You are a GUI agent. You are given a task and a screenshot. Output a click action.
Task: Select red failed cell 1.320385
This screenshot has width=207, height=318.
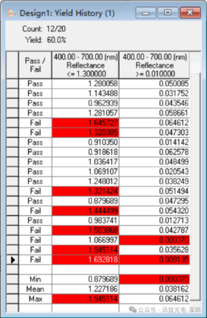(x=86, y=133)
